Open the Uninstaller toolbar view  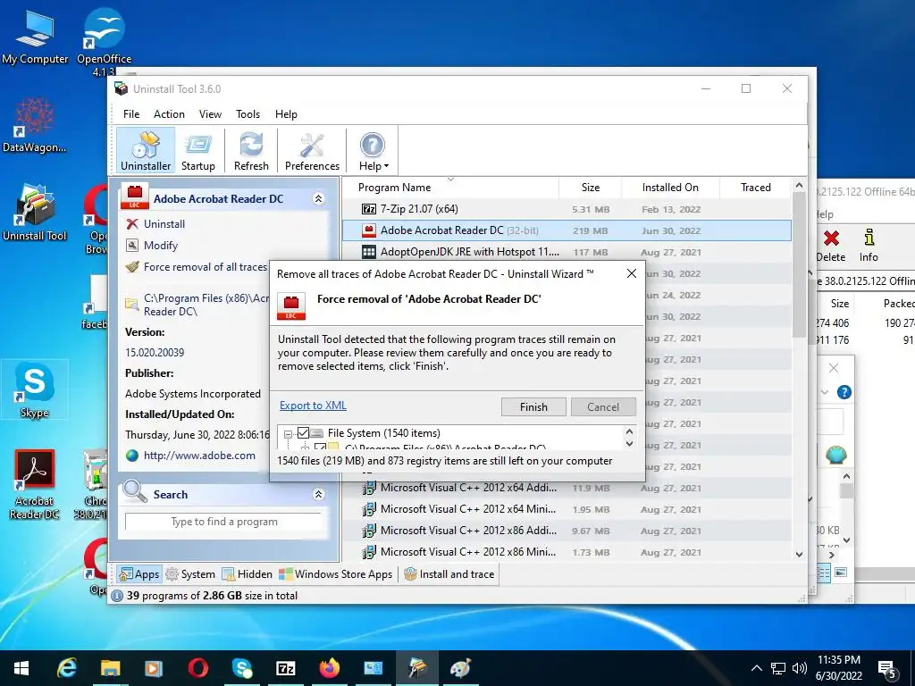coord(146,151)
